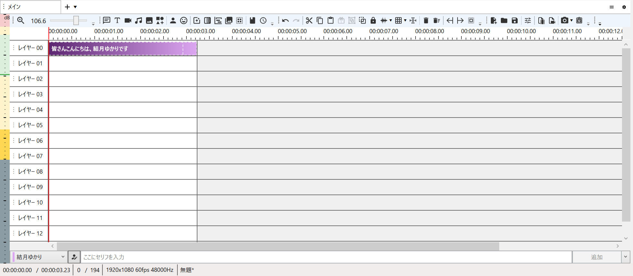This screenshot has height=276, width=633.
Task: Toggle the padlock lock icon
Action: pos(373,21)
